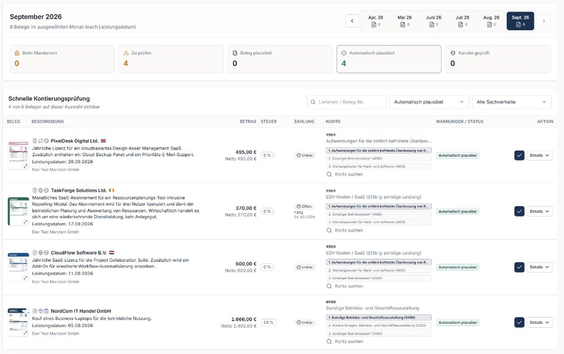Focus the Lieferant / Beleg-Nr. search field

(x=346, y=102)
